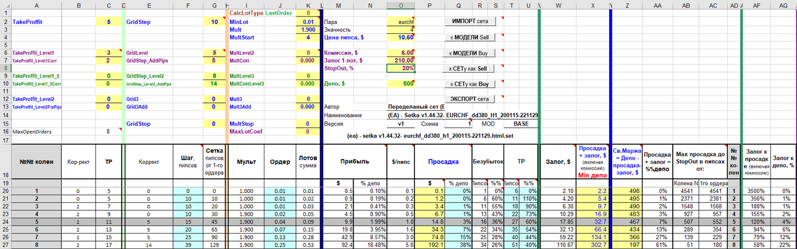This screenshot has height=249, width=797.
Task: Click the Mult value 1.900
Action: click(x=308, y=30)
